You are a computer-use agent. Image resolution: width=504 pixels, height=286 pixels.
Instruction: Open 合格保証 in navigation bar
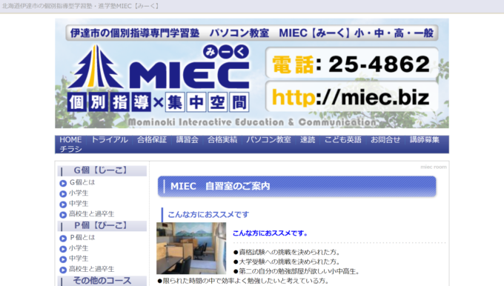pyautogui.click(x=152, y=140)
